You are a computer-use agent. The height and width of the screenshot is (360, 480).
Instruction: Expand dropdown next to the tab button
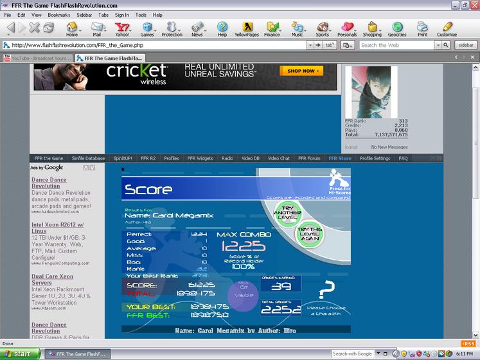tap(348, 45)
